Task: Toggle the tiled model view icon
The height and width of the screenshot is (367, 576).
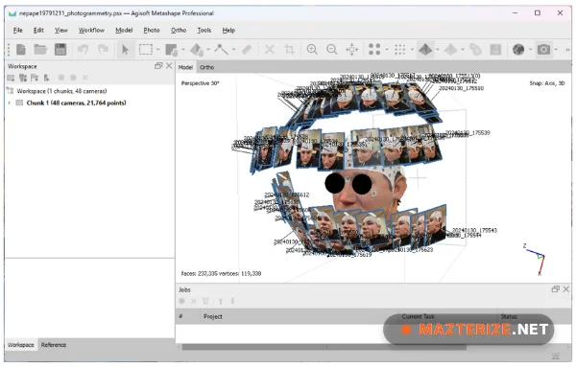Action: click(x=451, y=49)
